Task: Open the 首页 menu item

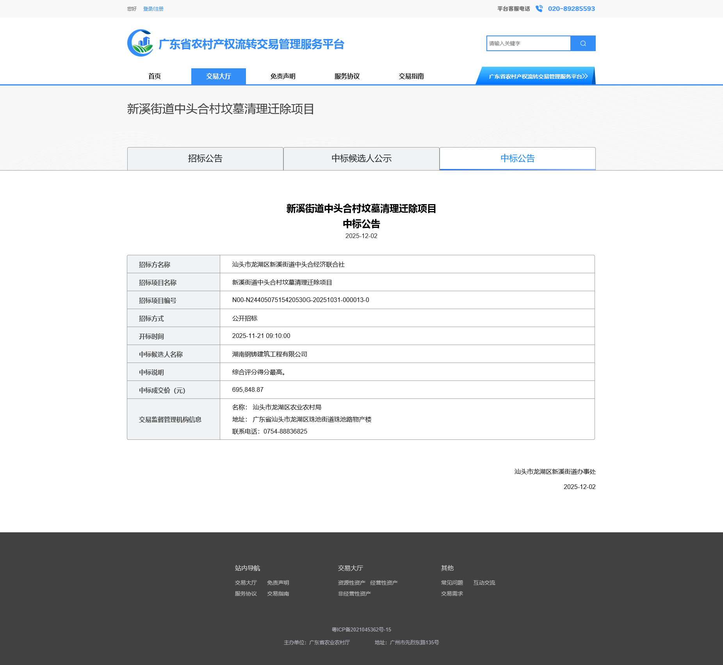Action: [x=154, y=76]
